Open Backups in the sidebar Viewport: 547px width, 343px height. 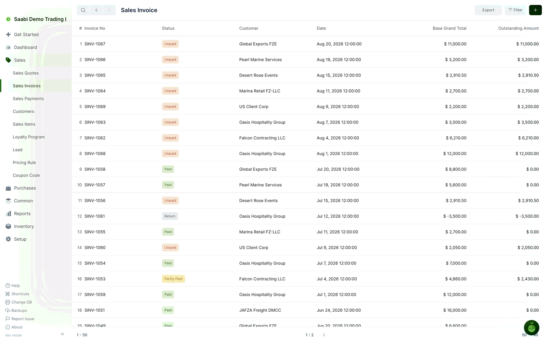pyautogui.click(x=16, y=311)
